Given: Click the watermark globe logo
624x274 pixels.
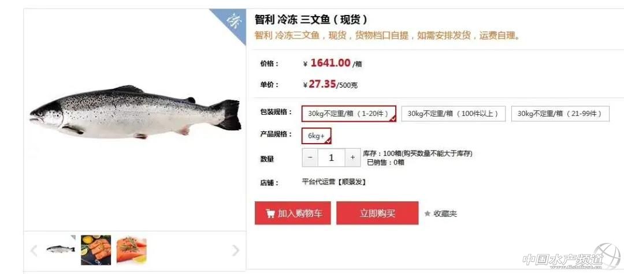Looking at the screenshot, I should [x=607, y=256].
